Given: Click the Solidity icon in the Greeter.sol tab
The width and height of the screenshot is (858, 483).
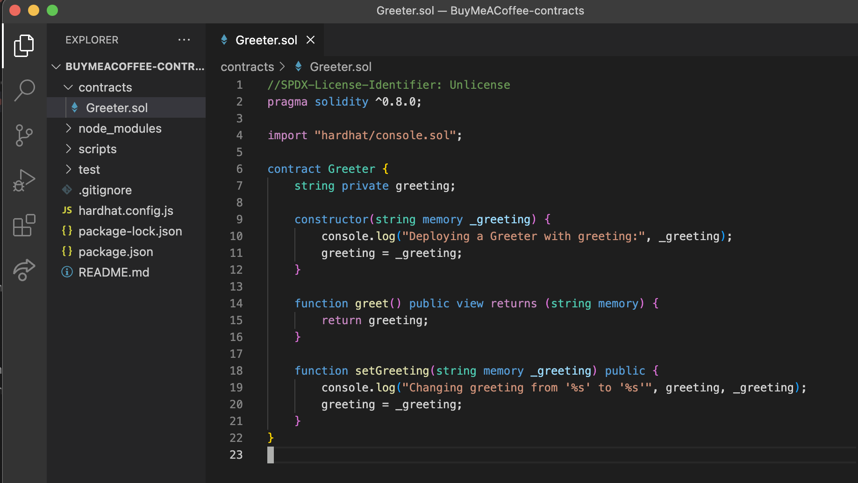Looking at the screenshot, I should (224, 40).
